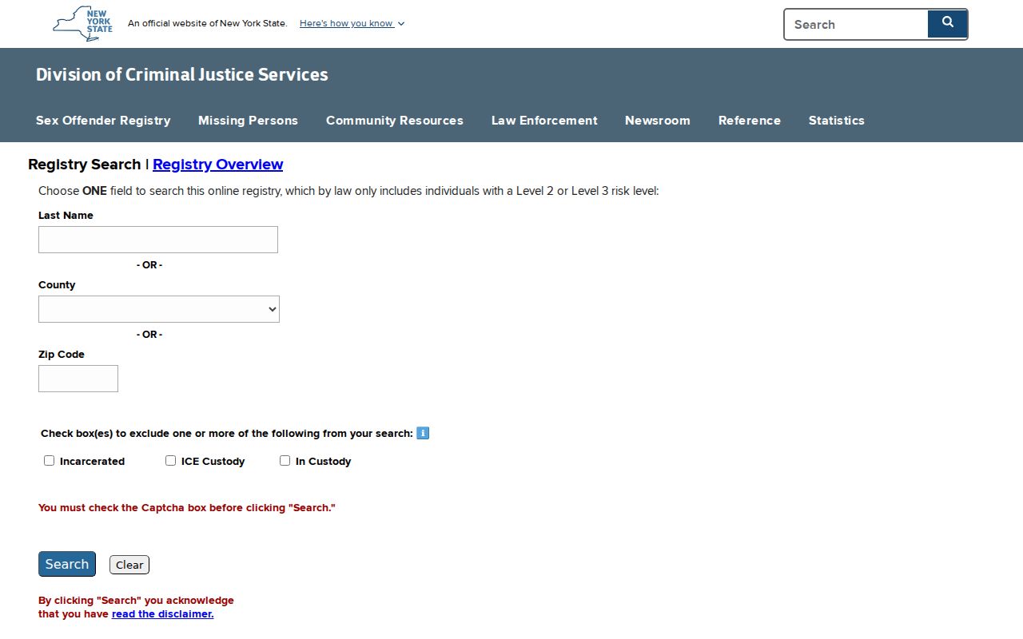Image resolution: width=1023 pixels, height=639 pixels.
Task: Open the Registry Overview link
Action: [x=217, y=165]
